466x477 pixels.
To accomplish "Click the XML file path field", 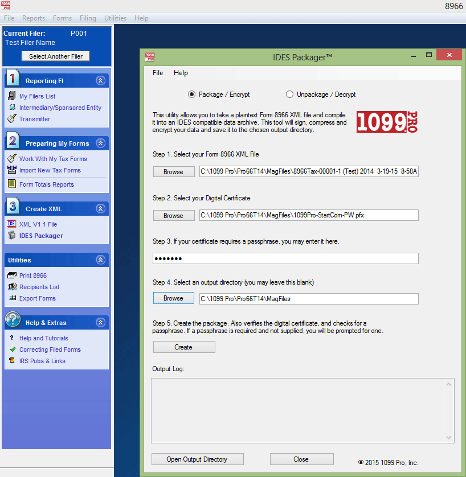I will (309, 171).
